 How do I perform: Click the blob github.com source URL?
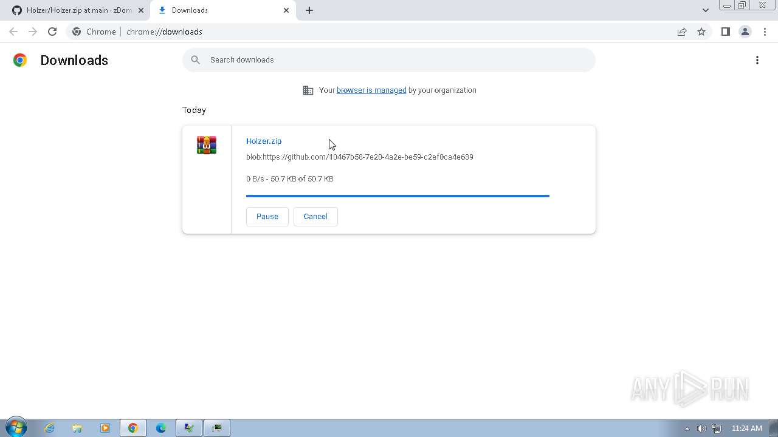click(360, 157)
